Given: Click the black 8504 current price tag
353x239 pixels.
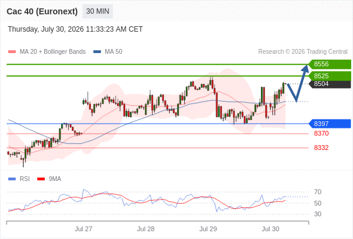Looking at the screenshot, I should pyautogui.click(x=330, y=84).
